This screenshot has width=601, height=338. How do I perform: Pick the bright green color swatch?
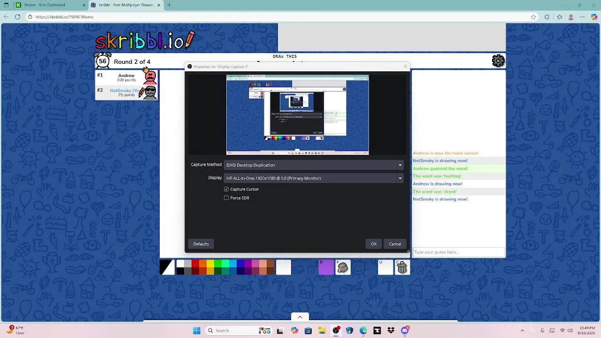tap(218, 264)
